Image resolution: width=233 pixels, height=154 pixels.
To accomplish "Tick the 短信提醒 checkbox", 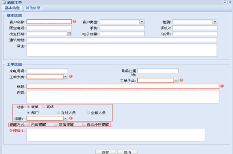I will tap(56, 124).
